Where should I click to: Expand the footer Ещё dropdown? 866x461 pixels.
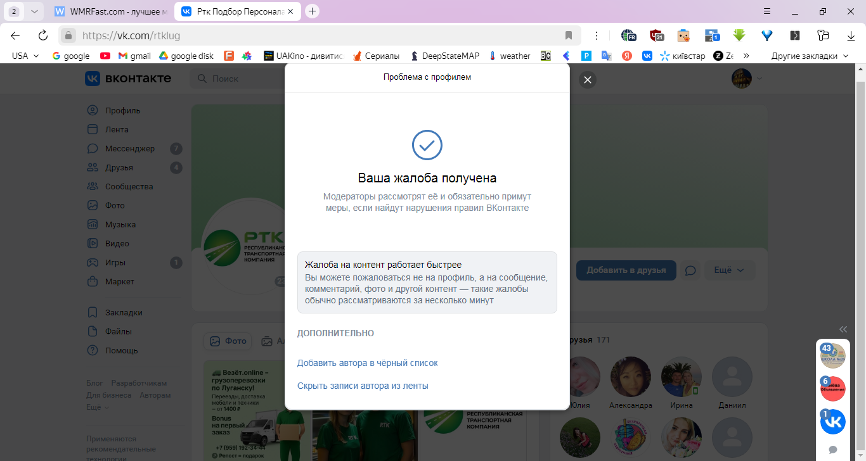[97, 407]
